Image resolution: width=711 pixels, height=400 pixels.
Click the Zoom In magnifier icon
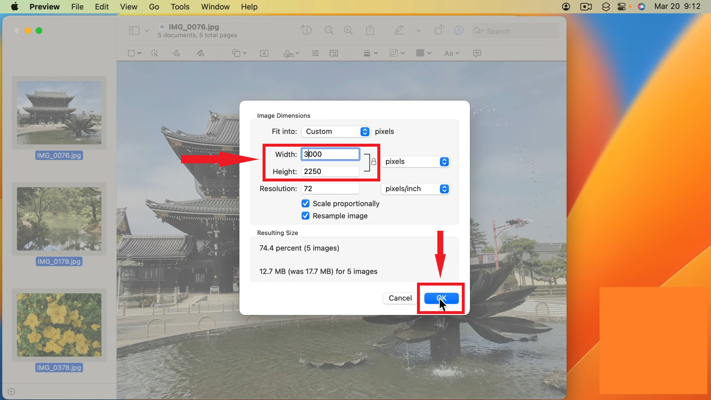click(x=348, y=30)
